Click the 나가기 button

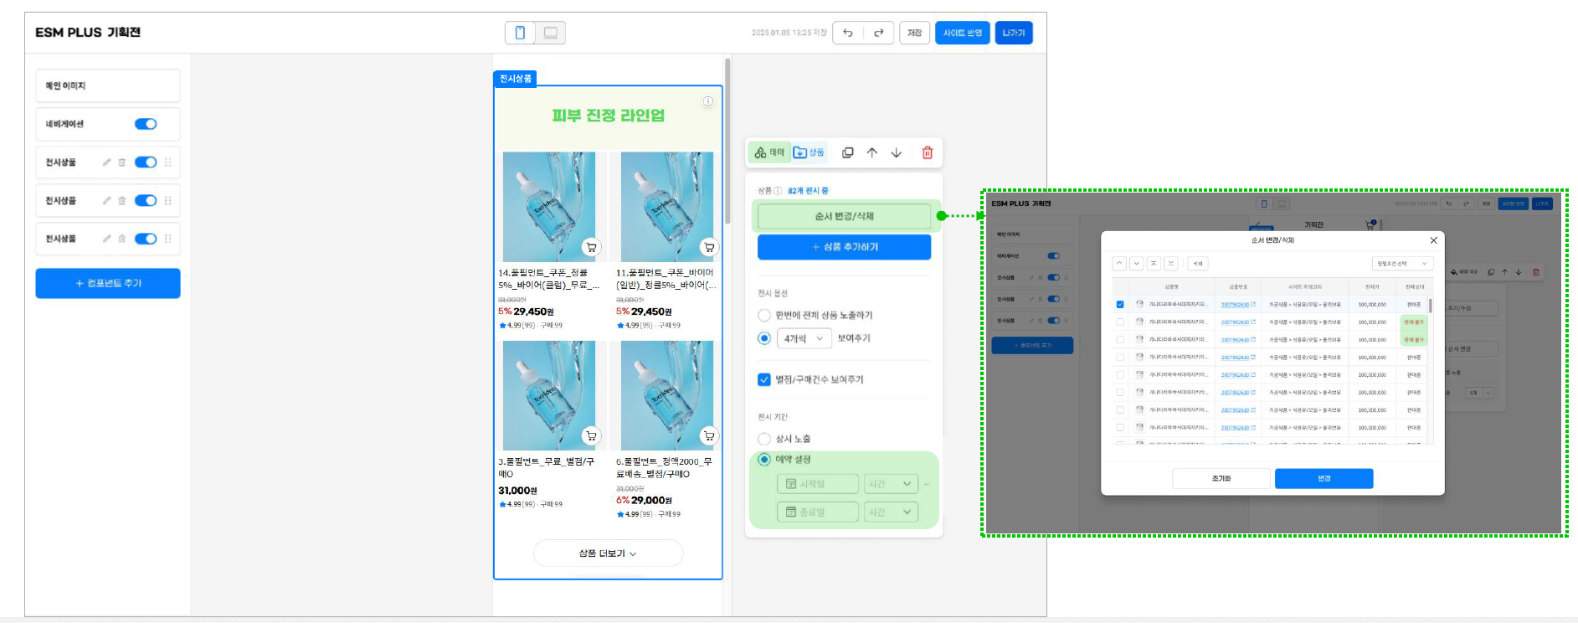tap(1014, 33)
